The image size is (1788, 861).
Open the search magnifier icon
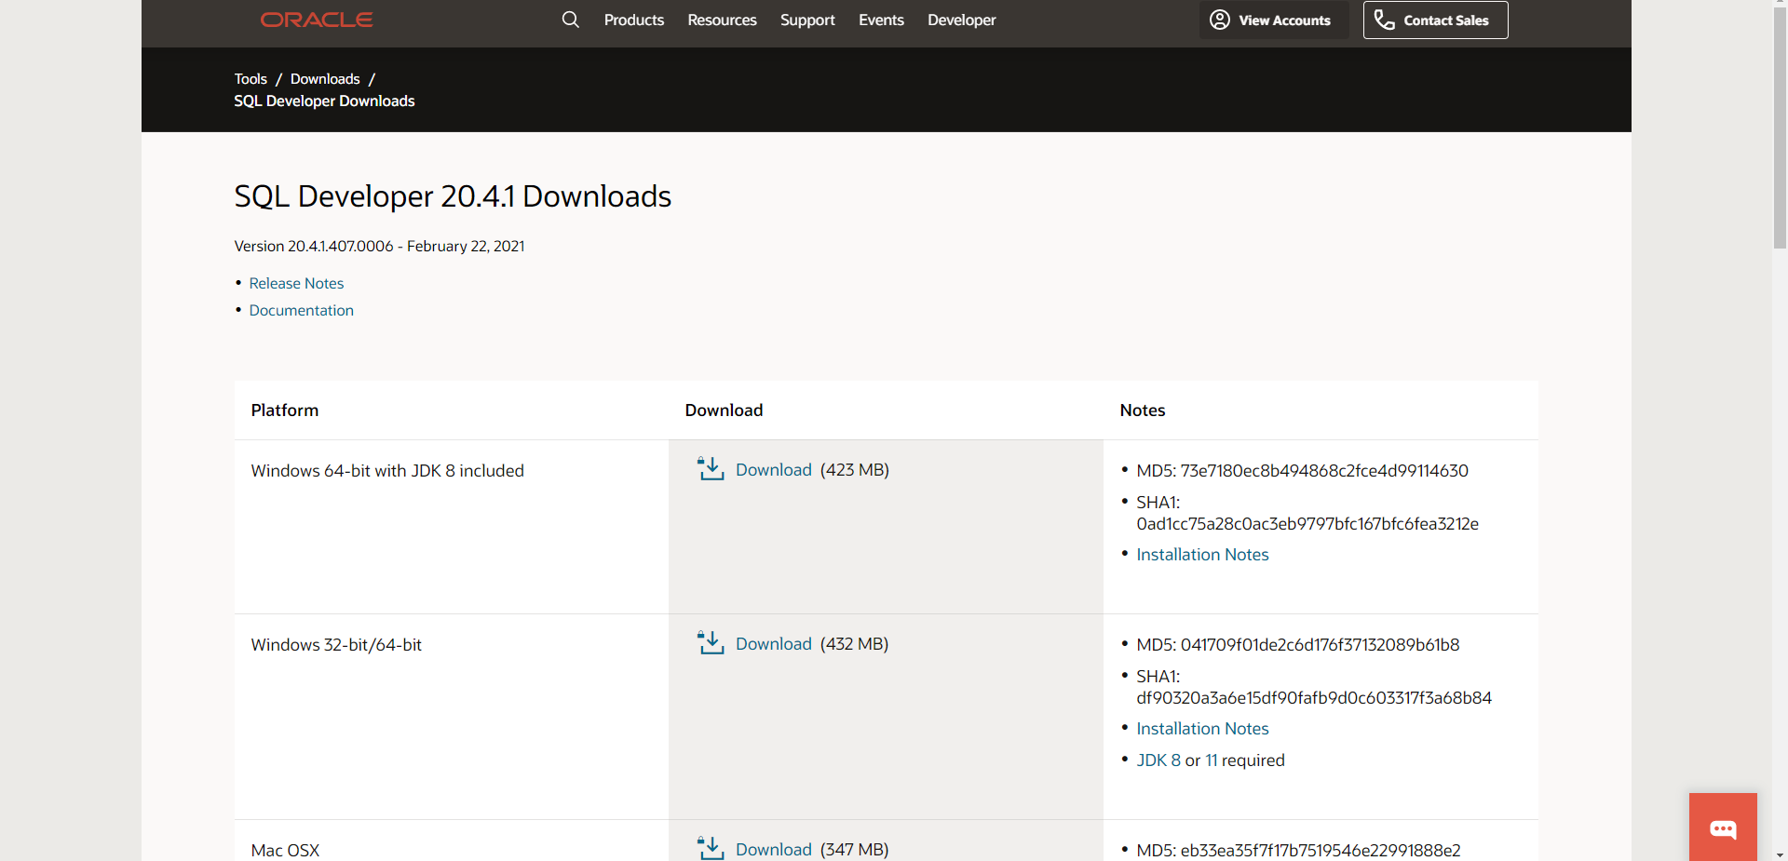[571, 20]
